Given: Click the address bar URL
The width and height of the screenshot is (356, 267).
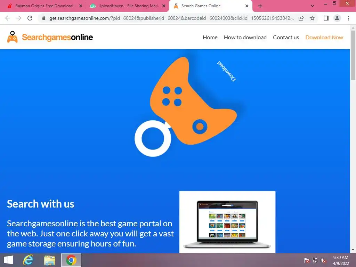Looking at the screenshot, I should [171, 18].
